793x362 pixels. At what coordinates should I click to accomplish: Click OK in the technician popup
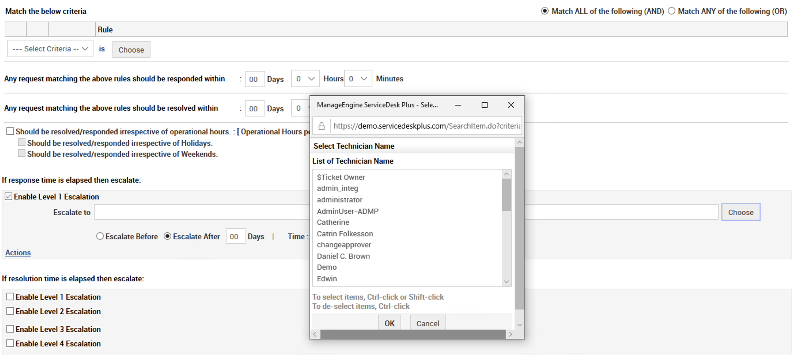click(389, 323)
